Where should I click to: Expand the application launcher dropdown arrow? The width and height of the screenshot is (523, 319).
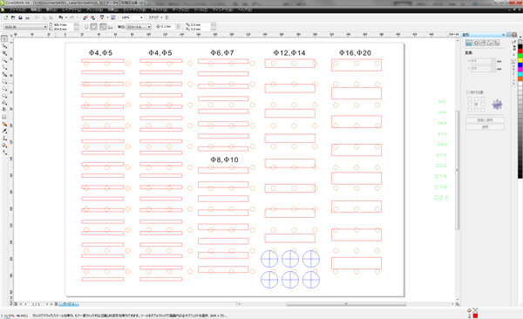pos(107,17)
